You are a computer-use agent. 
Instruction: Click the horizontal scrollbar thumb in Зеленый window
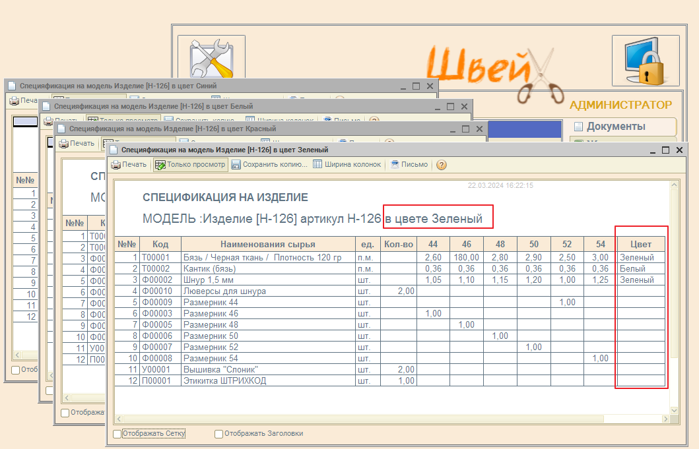pyautogui.click(x=363, y=419)
